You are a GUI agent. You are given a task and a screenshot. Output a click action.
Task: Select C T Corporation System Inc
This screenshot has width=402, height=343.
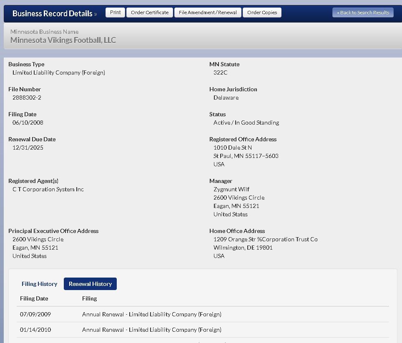tap(48, 189)
